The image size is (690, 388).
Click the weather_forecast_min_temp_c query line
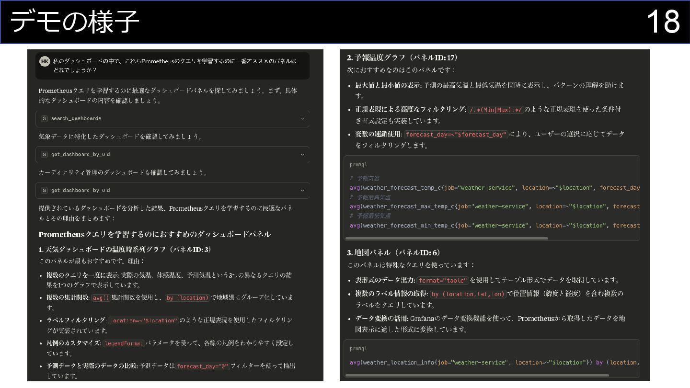point(494,226)
